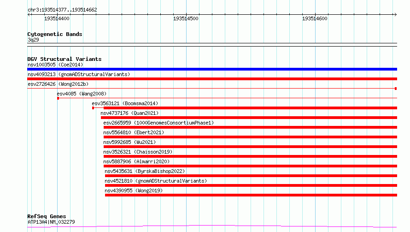Click the esv3563121 (Boomsma2014) label
Image resolution: width=410 pixels, height=232 pixels.
pyautogui.click(x=125, y=103)
